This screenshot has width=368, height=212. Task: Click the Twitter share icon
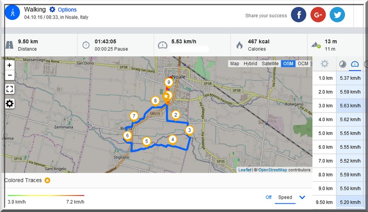coord(337,15)
